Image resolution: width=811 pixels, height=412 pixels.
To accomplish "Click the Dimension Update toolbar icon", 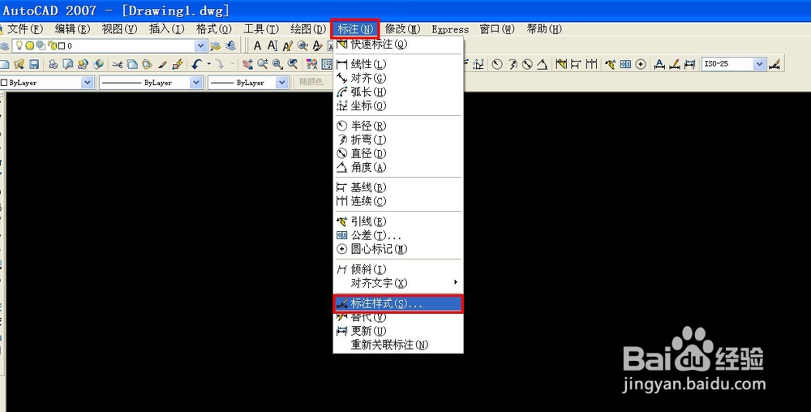I will pyautogui.click(x=689, y=64).
